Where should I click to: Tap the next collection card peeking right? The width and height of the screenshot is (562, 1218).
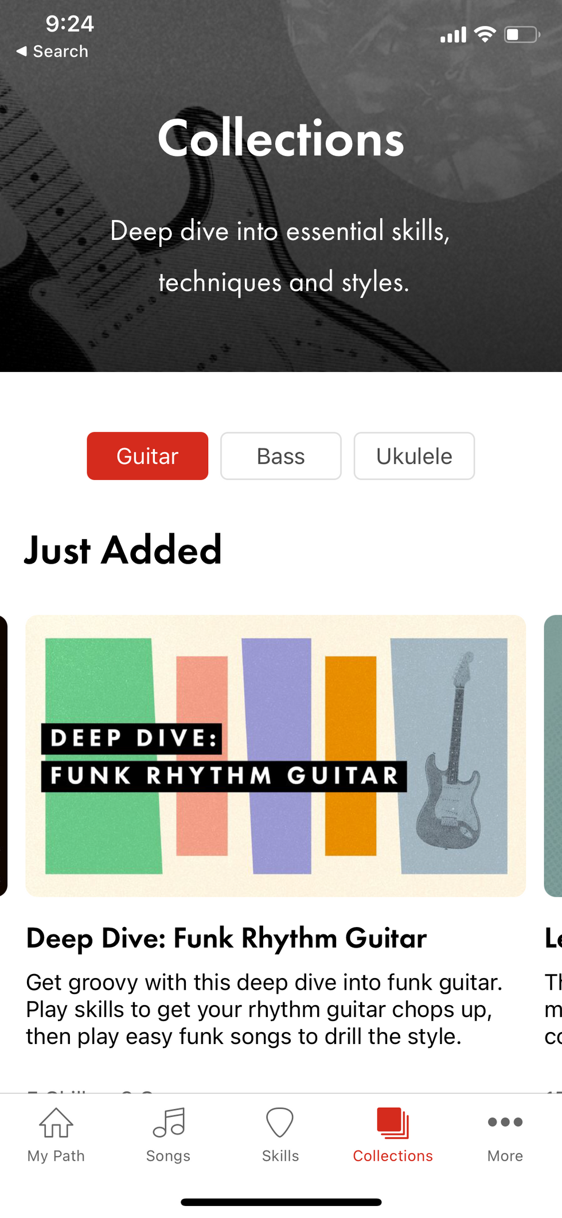coord(553,756)
